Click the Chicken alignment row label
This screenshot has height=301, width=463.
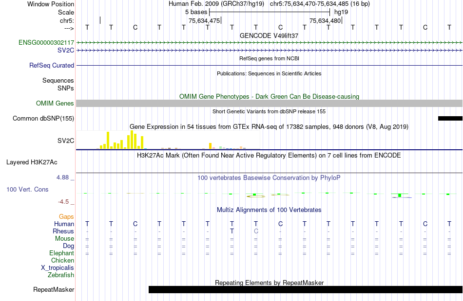pos(62,260)
